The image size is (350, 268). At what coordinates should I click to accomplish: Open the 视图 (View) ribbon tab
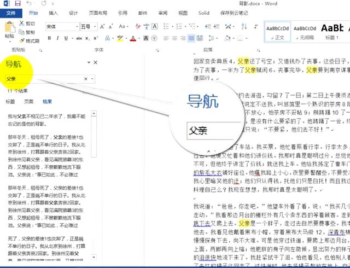click(183, 13)
